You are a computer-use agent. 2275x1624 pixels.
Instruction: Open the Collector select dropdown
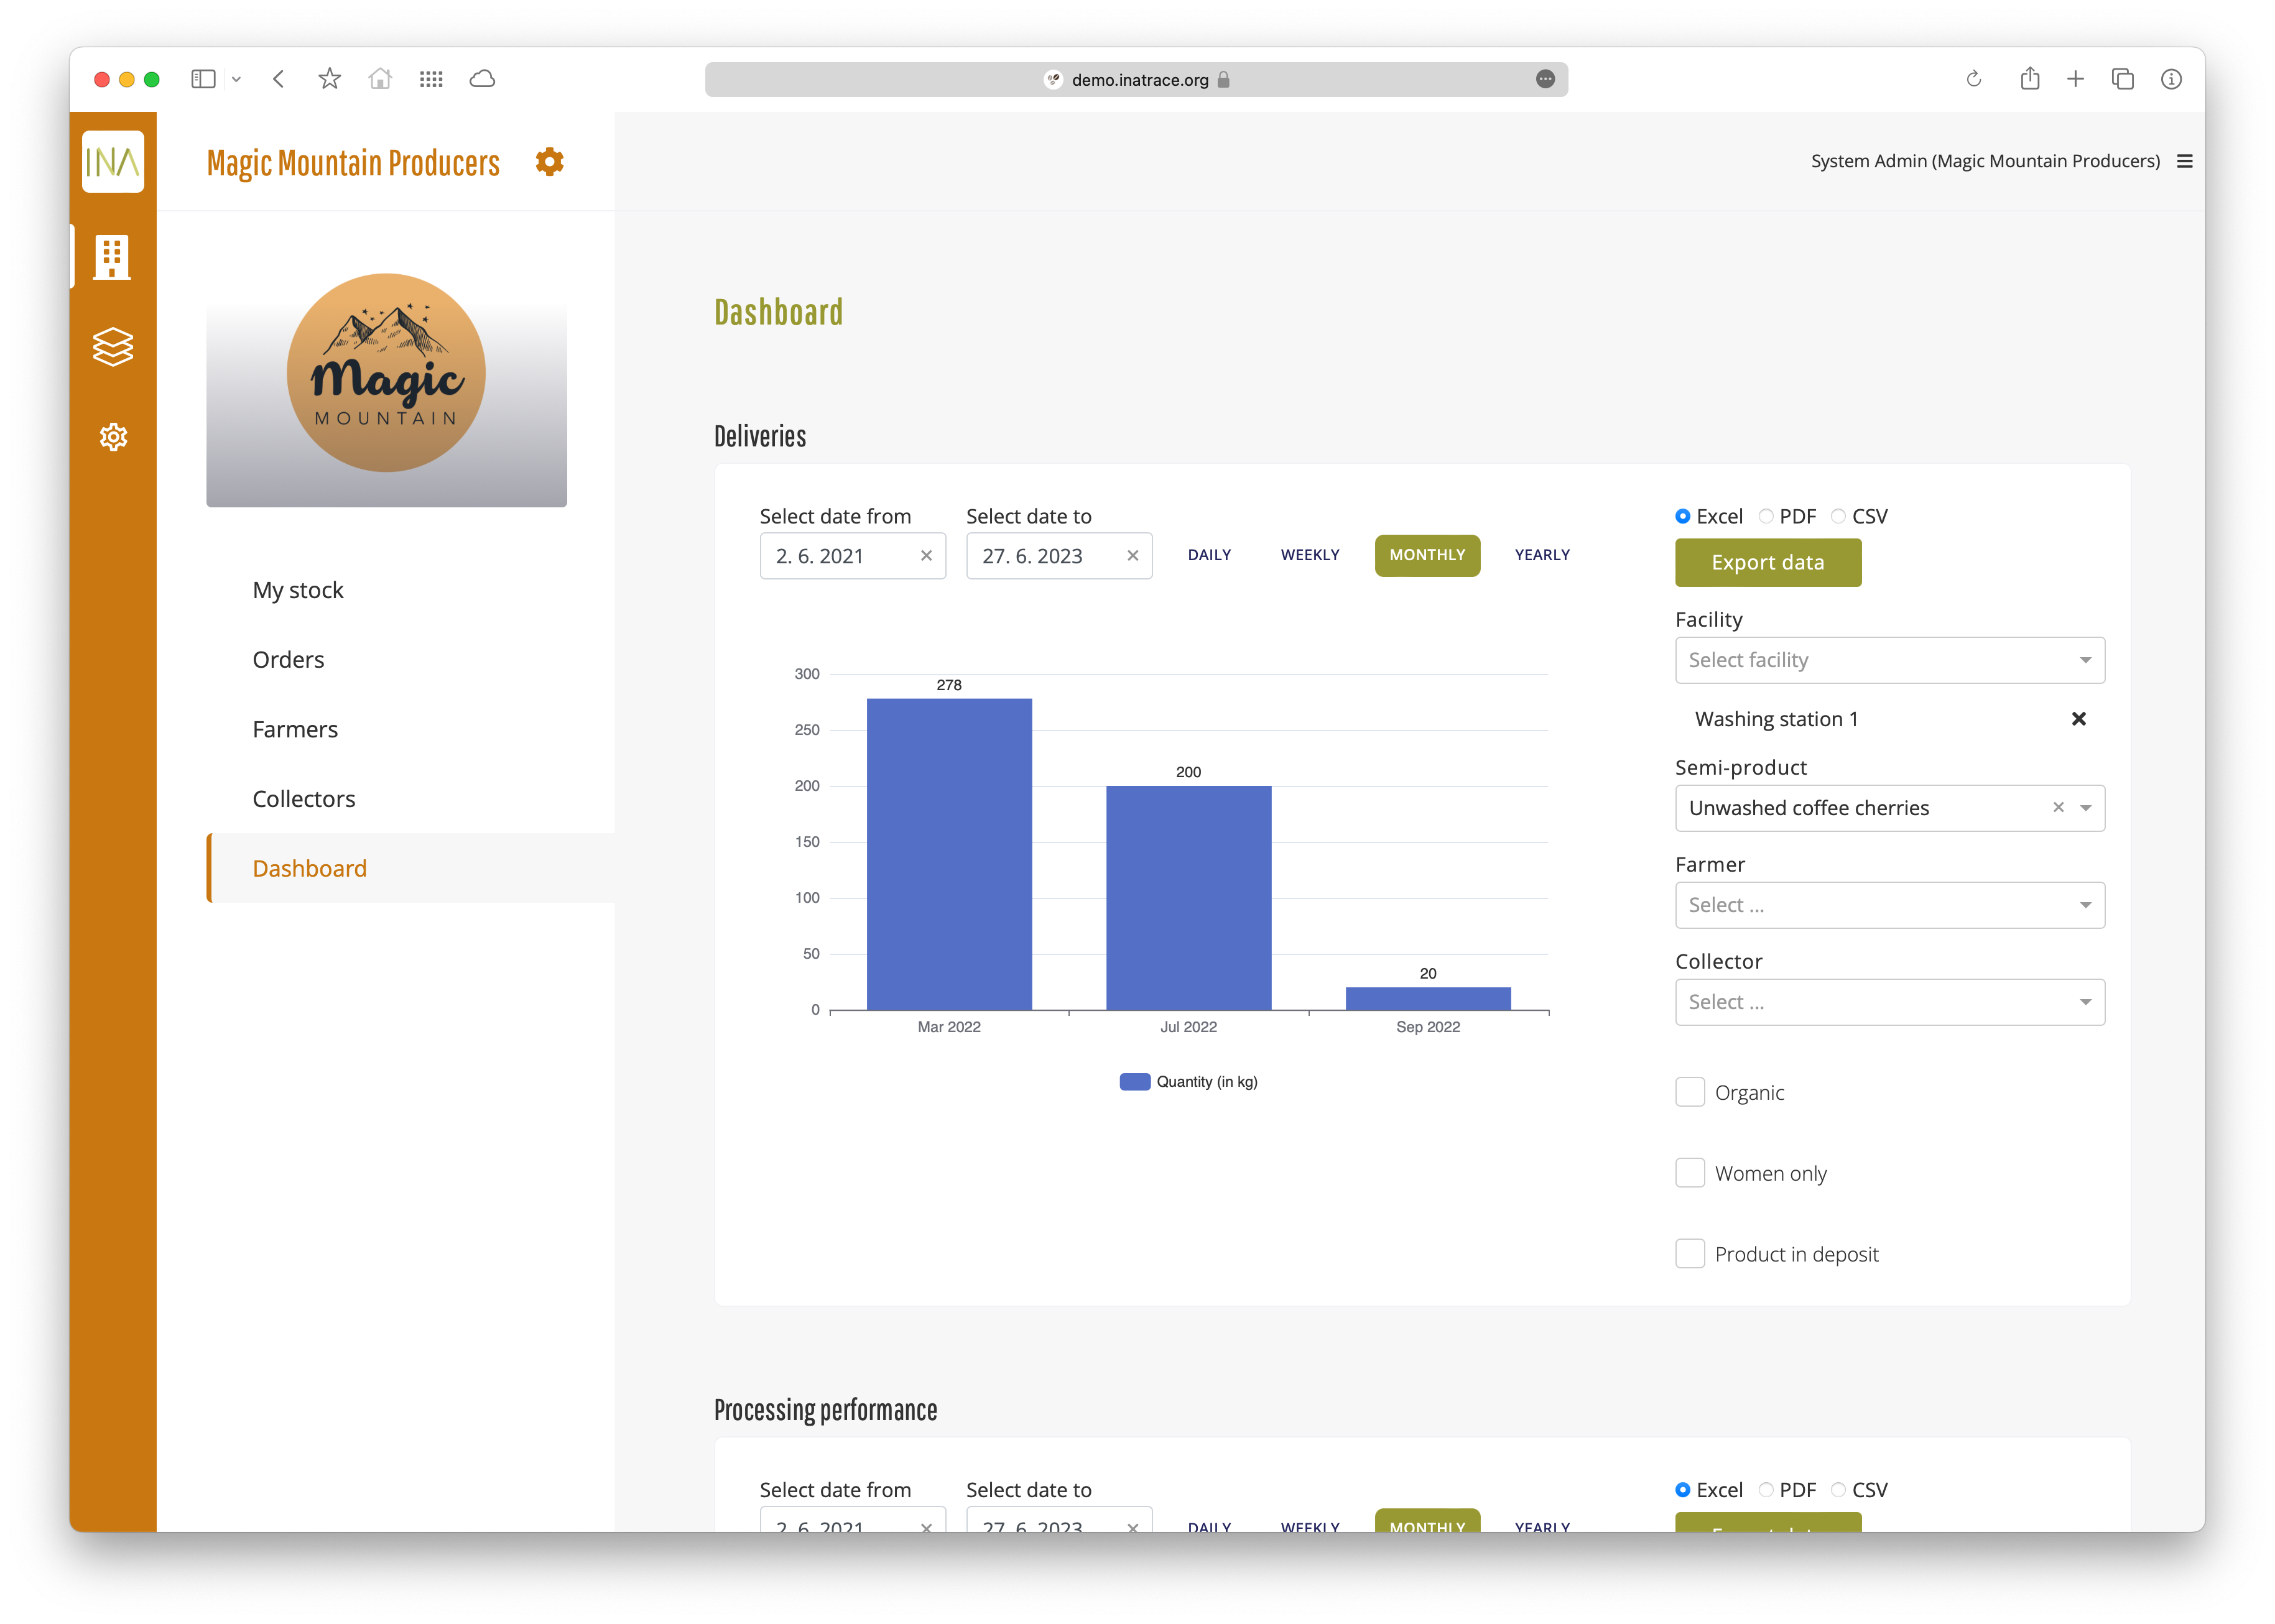click(x=1889, y=1002)
